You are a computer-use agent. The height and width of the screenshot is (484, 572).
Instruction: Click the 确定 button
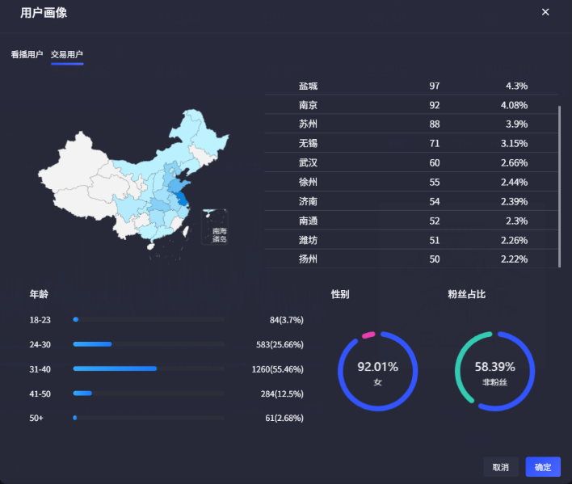click(542, 467)
